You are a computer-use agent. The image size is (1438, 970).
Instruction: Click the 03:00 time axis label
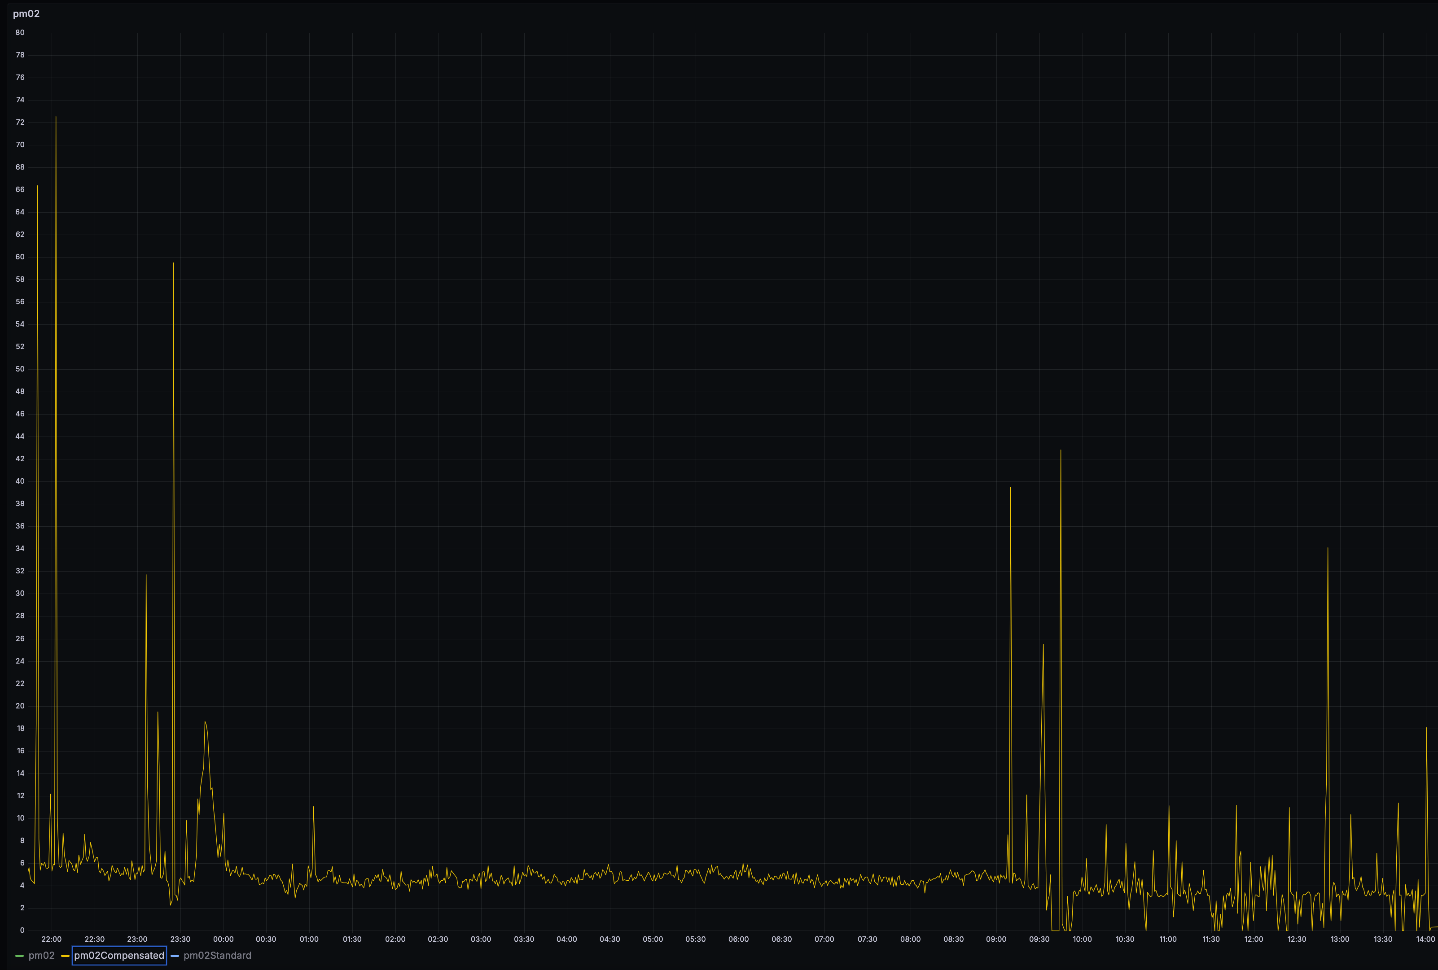pyautogui.click(x=481, y=939)
